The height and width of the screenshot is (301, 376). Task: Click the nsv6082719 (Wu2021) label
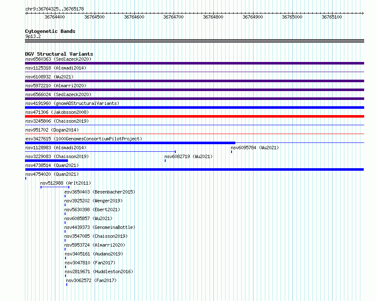click(x=188, y=156)
